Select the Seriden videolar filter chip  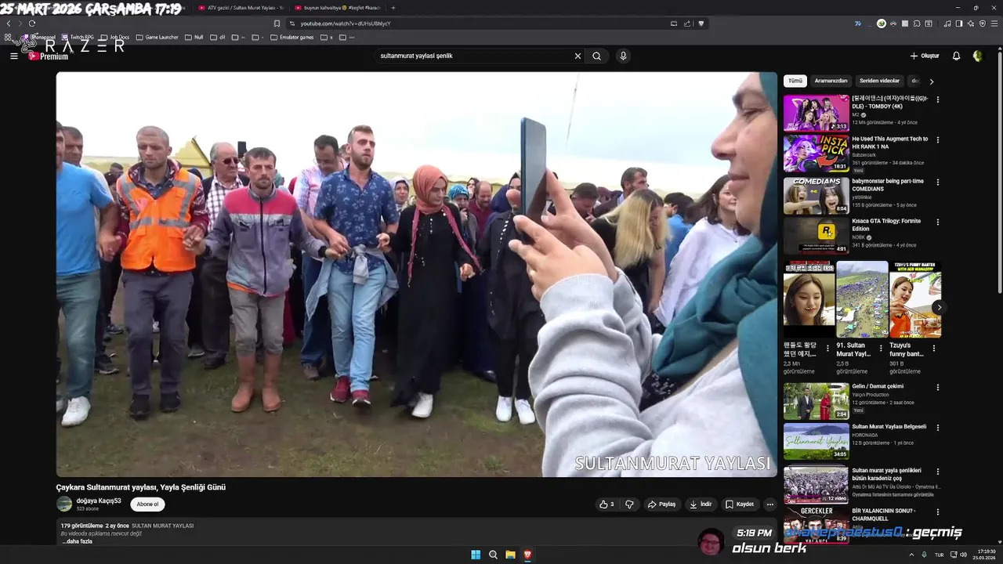(x=879, y=81)
